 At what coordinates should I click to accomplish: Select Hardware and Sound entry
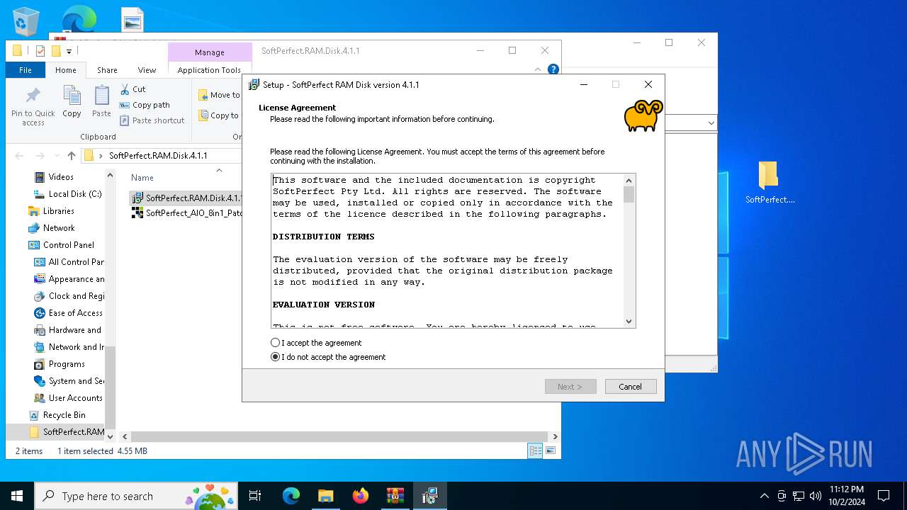(68, 330)
